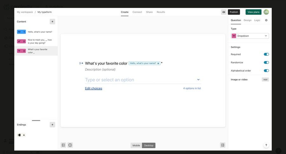Go to My workspace breadcrumb
The width and height of the screenshot is (286, 154).
[25, 12]
